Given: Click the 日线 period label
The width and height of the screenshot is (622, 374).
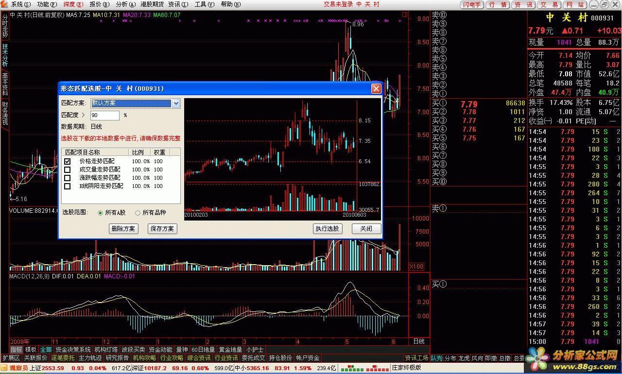Looking at the screenshot, I should [419, 341].
